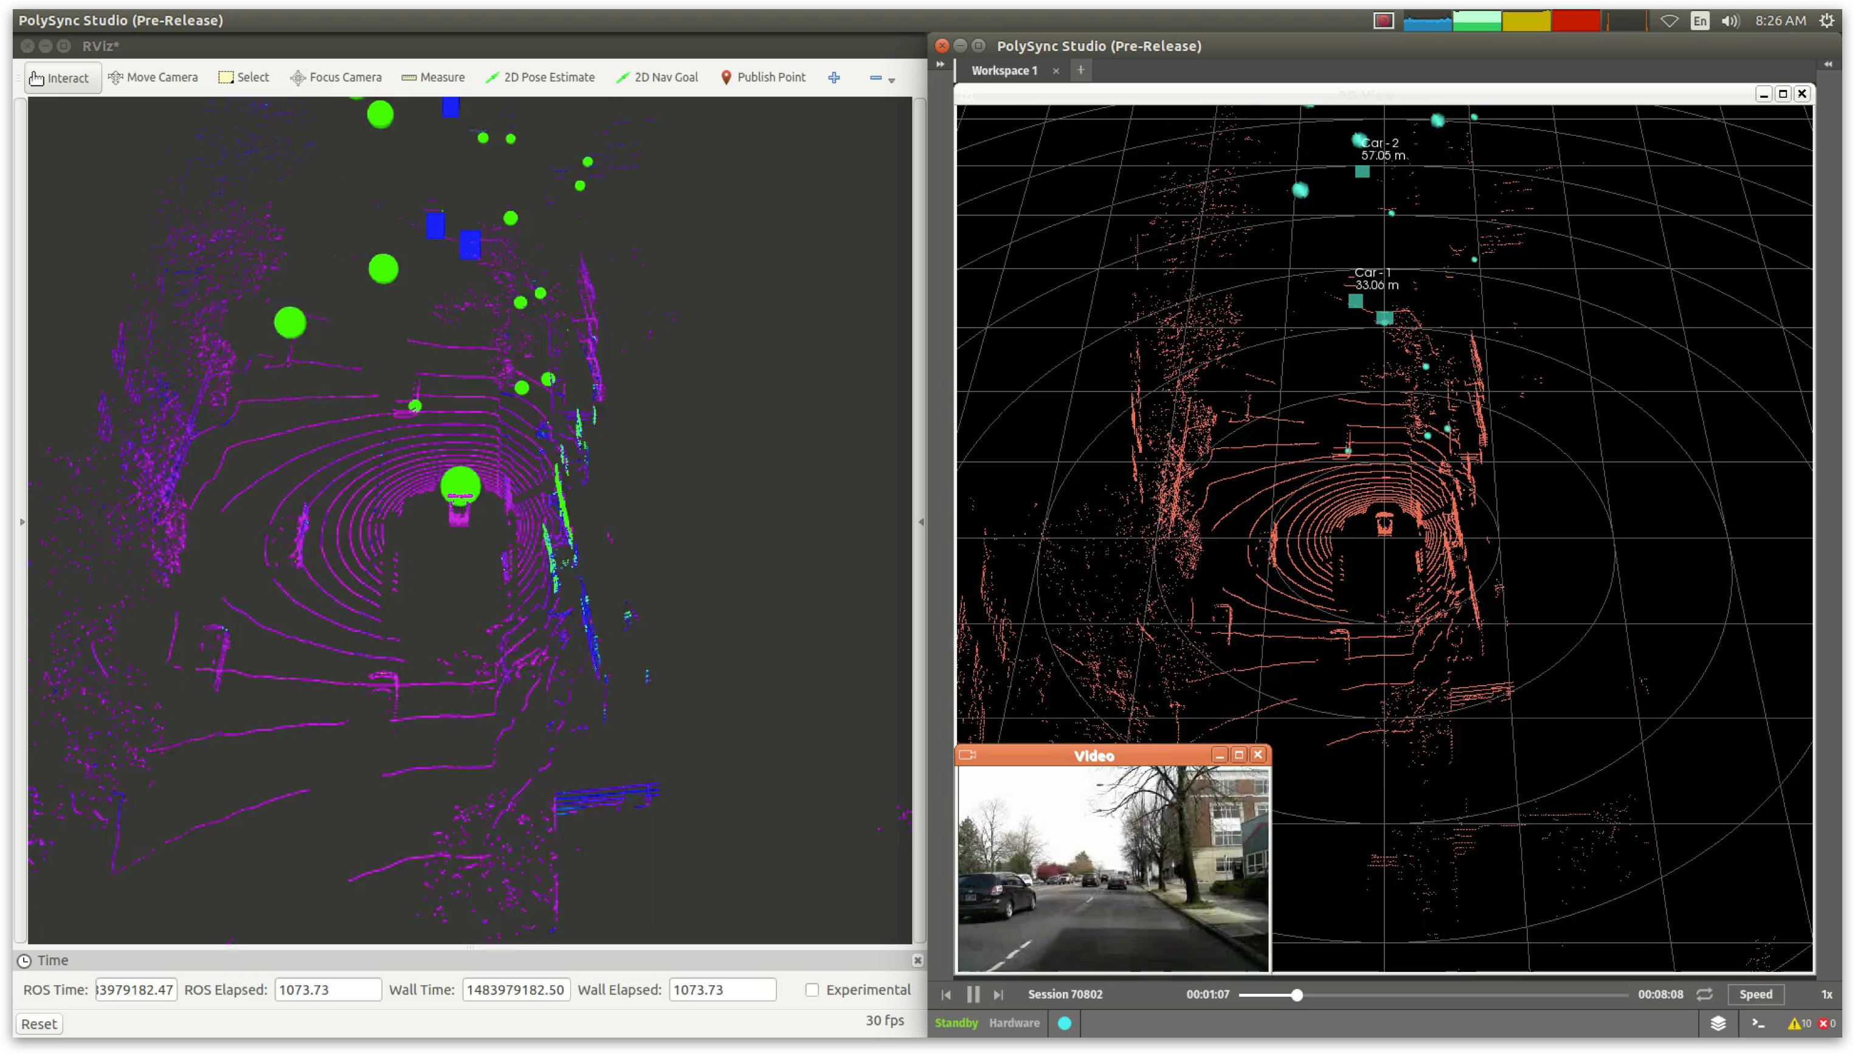The width and height of the screenshot is (1855, 1054).
Task: Open the console terminal icon
Action: pos(1758,1023)
